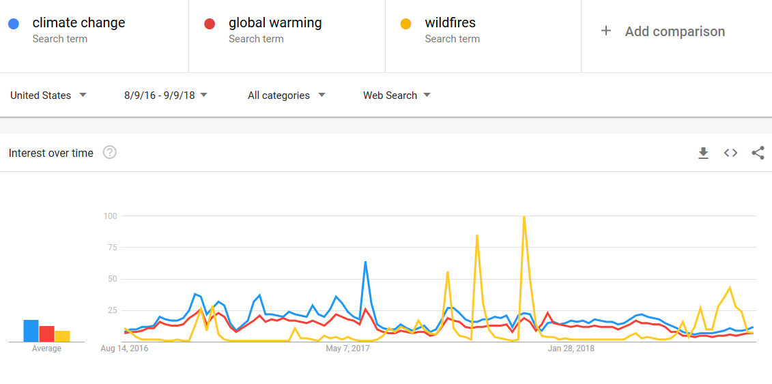Image resolution: width=772 pixels, height=384 pixels.
Task: Share the Interest over time chart
Action: pyautogui.click(x=758, y=153)
